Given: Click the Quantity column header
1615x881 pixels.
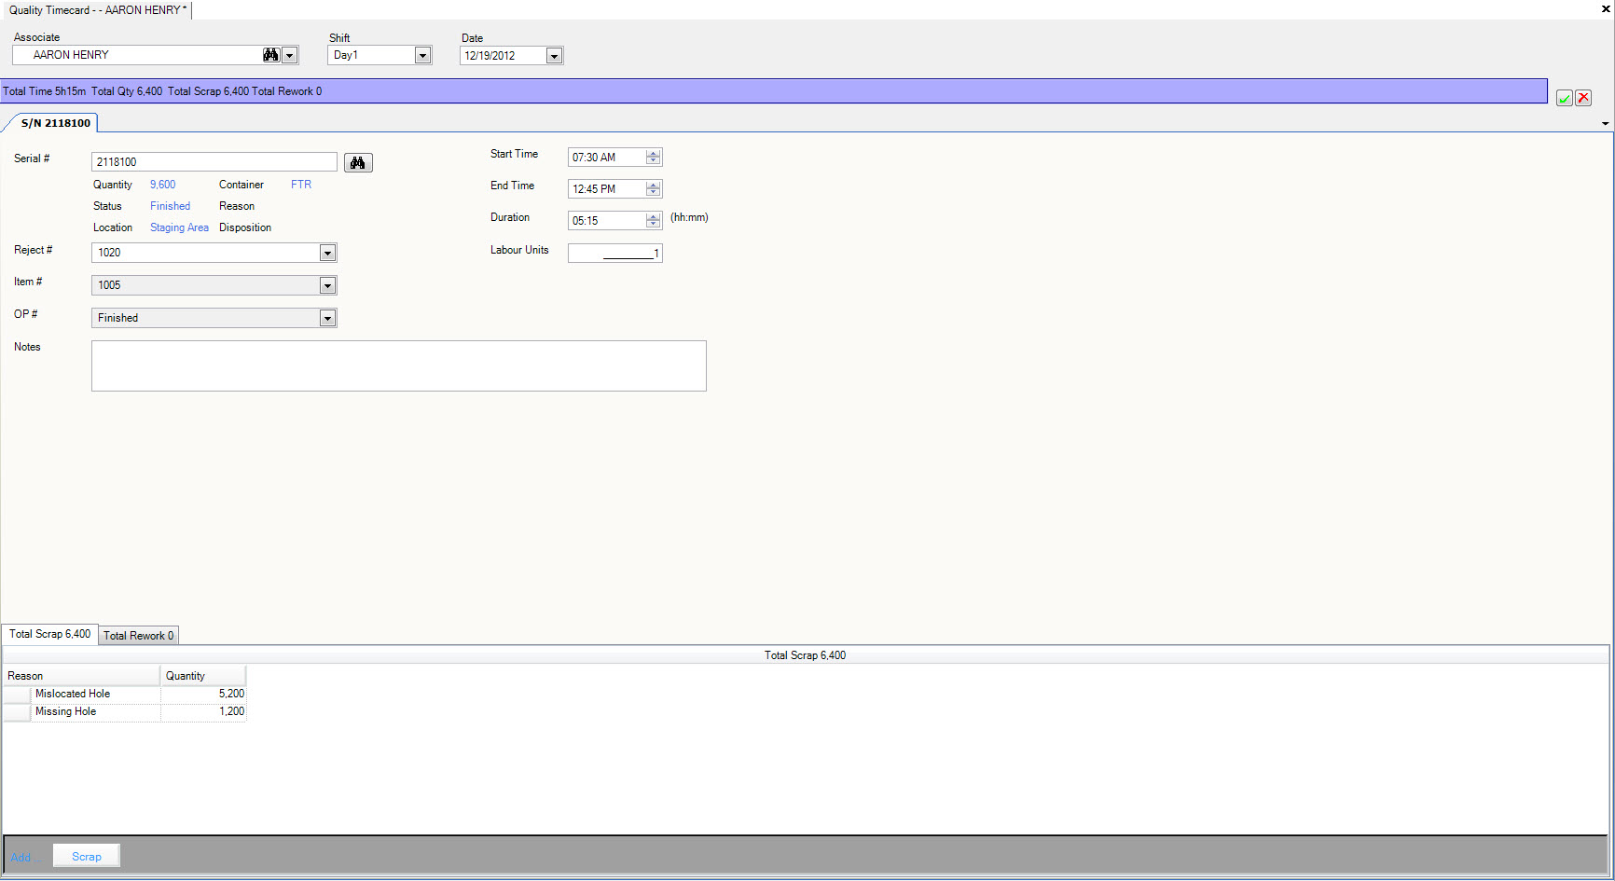Looking at the screenshot, I should pos(203,676).
